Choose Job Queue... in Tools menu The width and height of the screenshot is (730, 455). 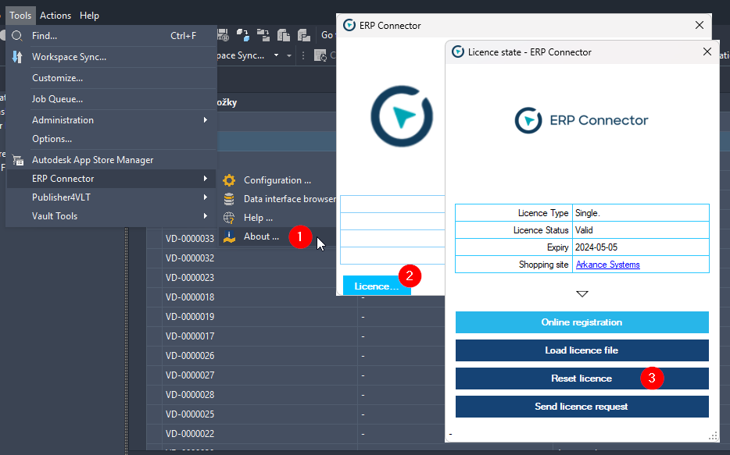pyautogui.click(x=57, y=99)
